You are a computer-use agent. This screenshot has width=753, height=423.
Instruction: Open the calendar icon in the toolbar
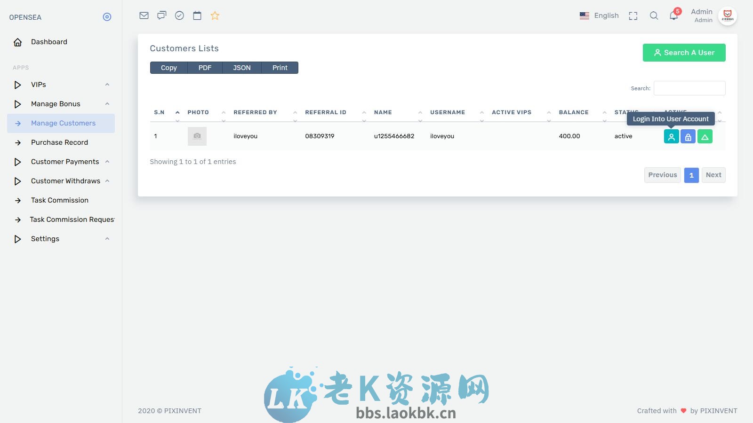(197, 16)
